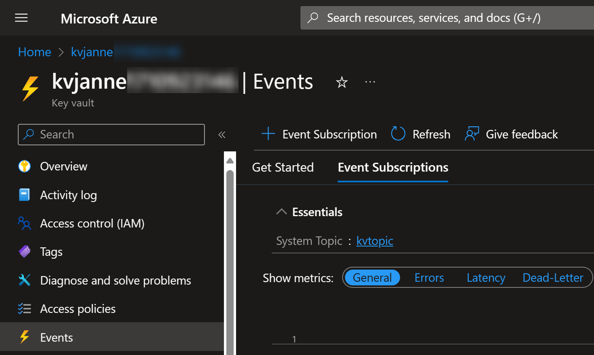Image resolution: width=594 pixels, height=355 pixels.
Task: Open the kvtopic system topic link
Action: [x=375, y=241]
